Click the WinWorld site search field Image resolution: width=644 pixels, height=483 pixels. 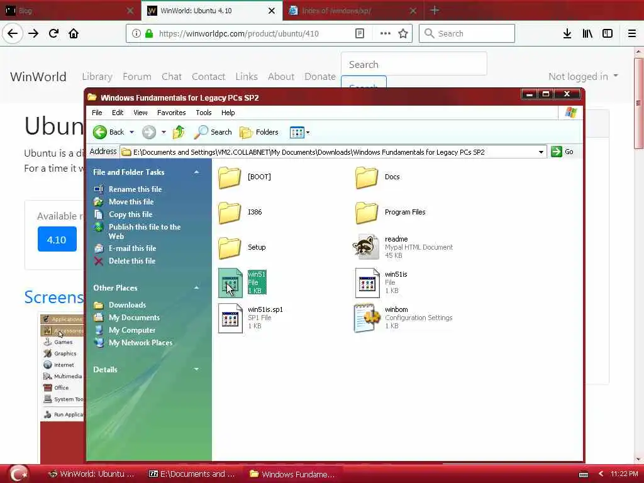coord(414,64)
